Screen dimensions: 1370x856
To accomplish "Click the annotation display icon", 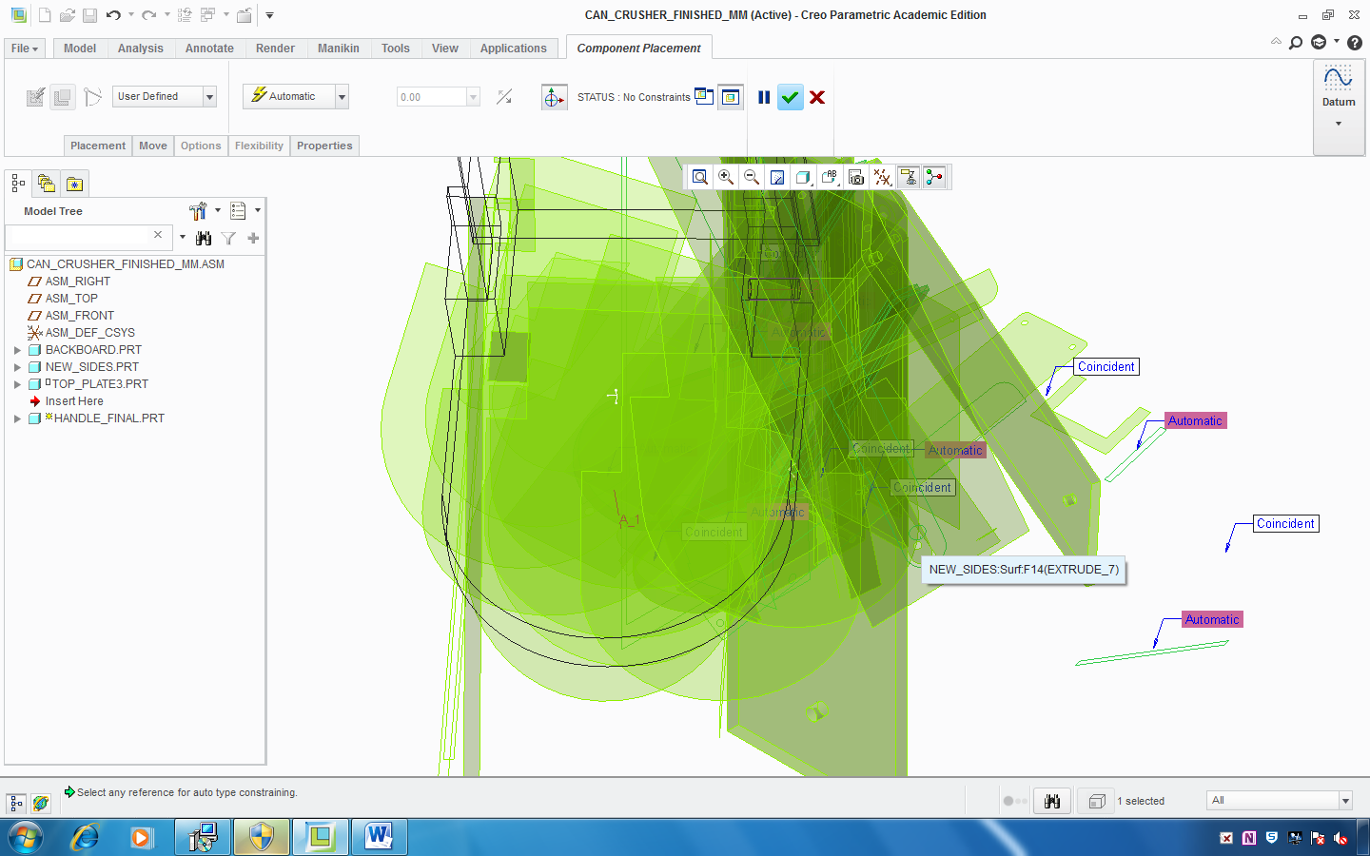I will click(831, 177).
